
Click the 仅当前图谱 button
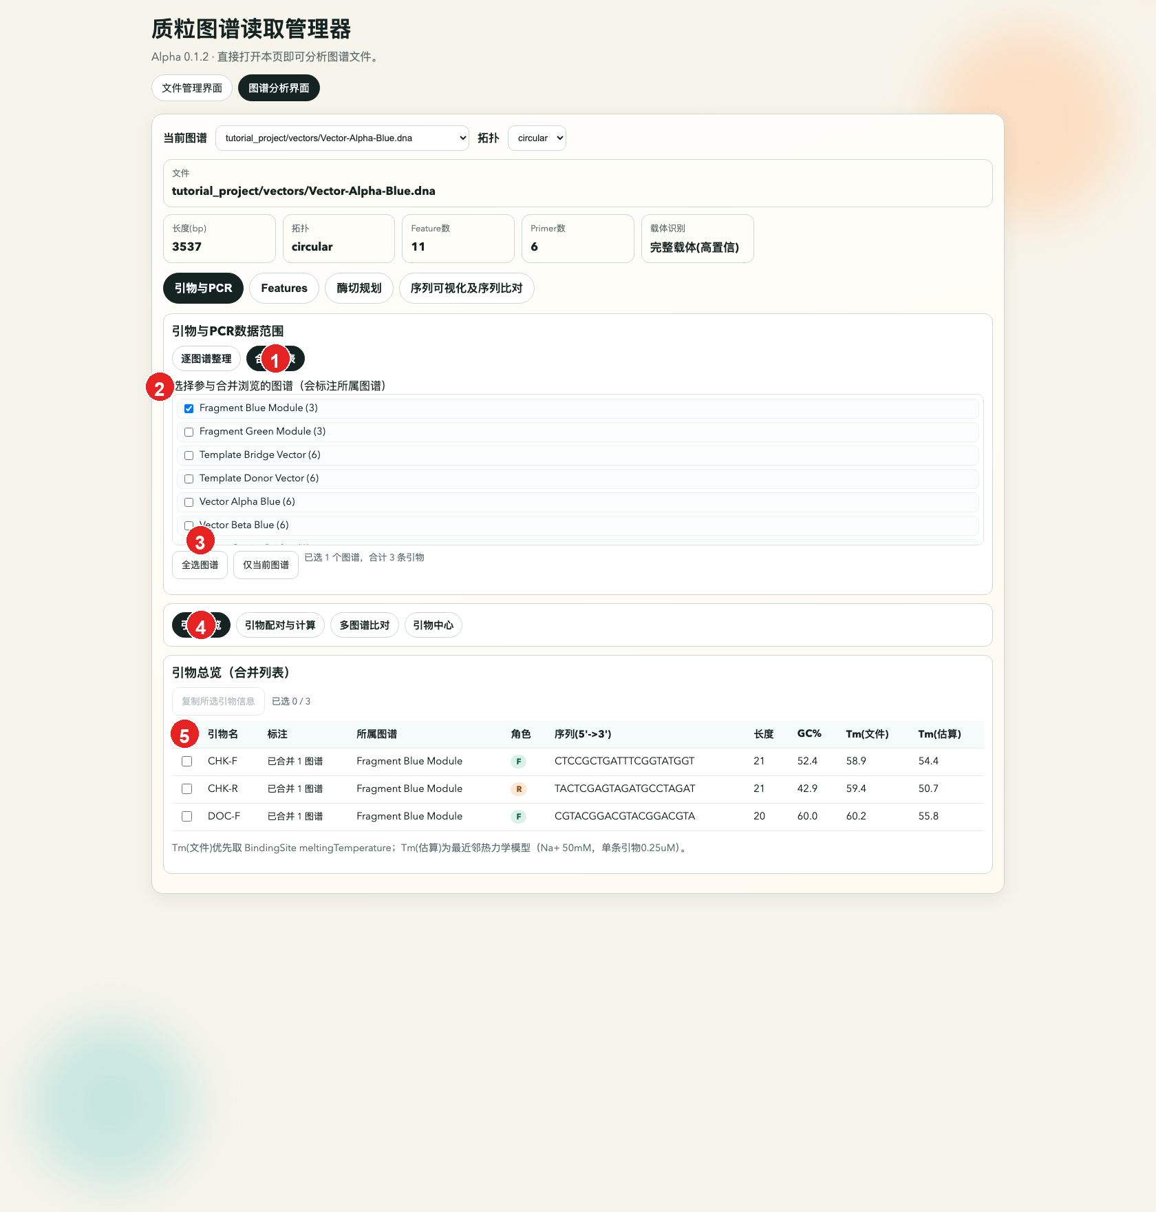click(x=266, y=565)
